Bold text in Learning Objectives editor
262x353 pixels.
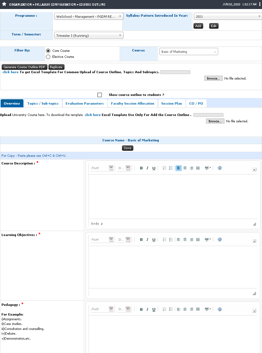[141, 240]
